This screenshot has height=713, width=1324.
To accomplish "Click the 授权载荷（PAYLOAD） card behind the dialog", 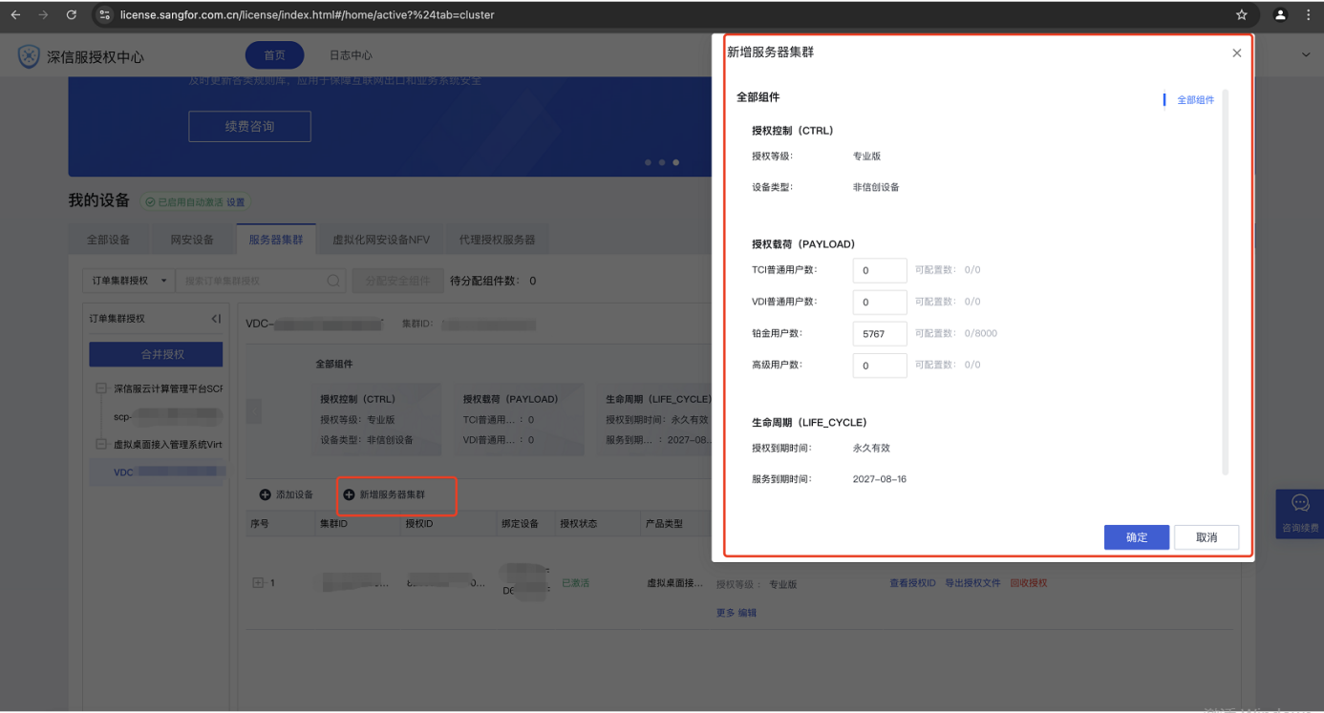I will click(x=521, y=419).
